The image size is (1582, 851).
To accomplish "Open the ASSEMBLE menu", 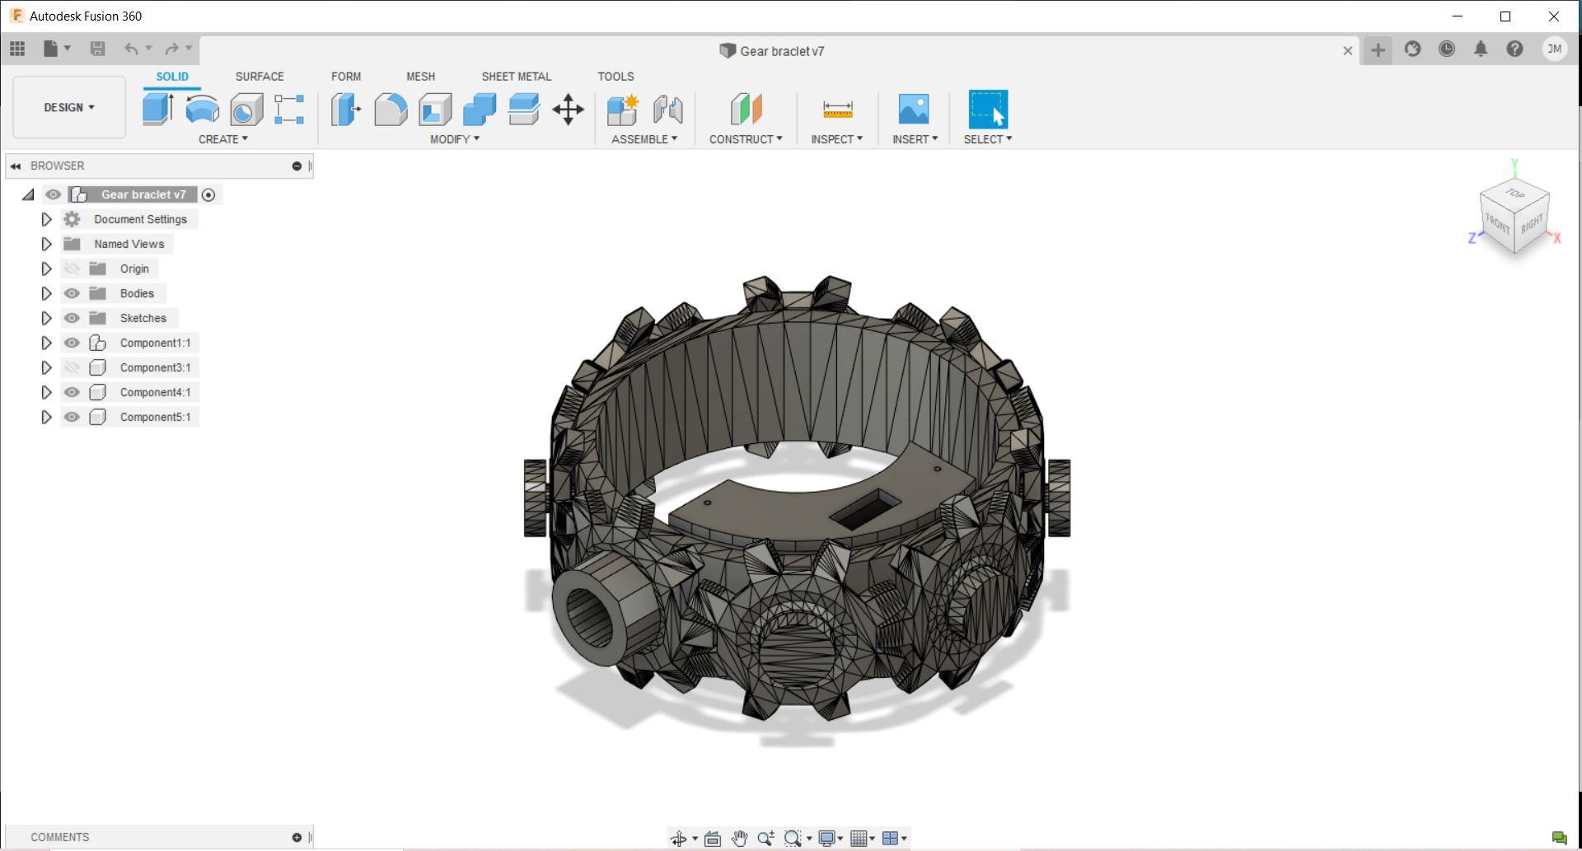I will click(x=644, y=139).
